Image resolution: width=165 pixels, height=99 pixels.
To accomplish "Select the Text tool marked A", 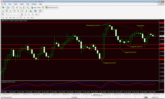I will (x=29, y=14).
